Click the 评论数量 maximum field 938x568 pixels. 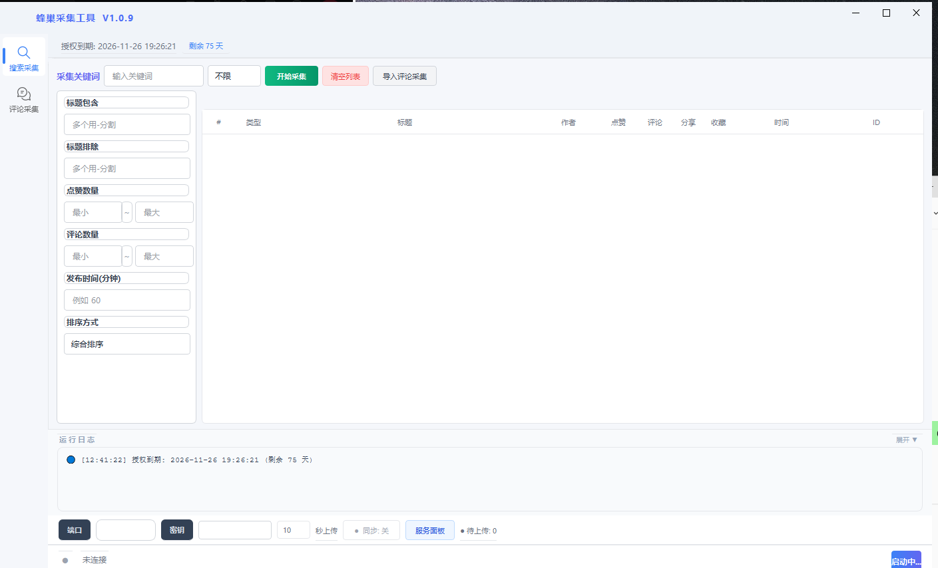pyautogui.click(x=164, y=256)
